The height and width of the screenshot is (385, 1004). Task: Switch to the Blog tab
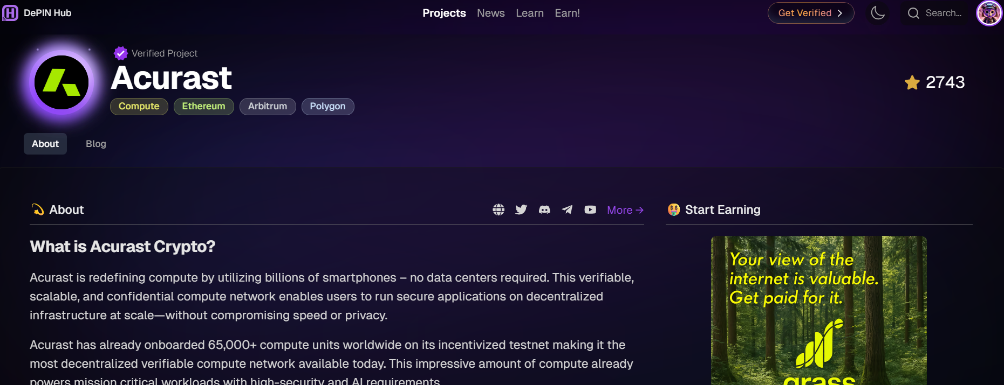96,144
